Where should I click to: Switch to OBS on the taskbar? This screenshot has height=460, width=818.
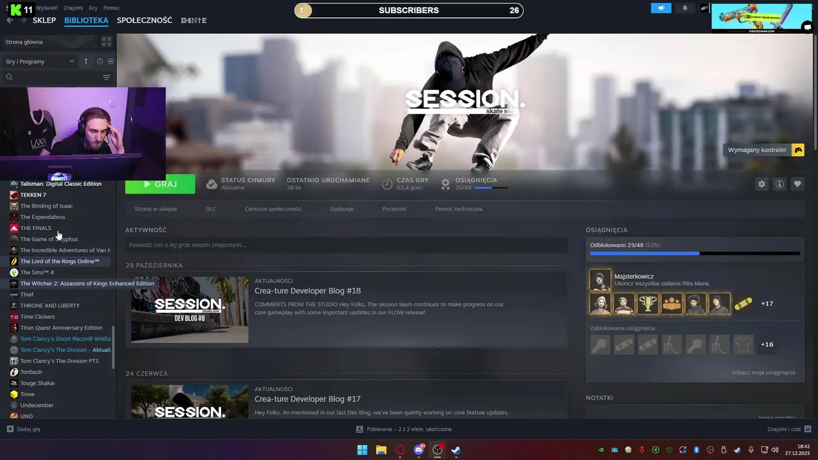tap(438, 450)
